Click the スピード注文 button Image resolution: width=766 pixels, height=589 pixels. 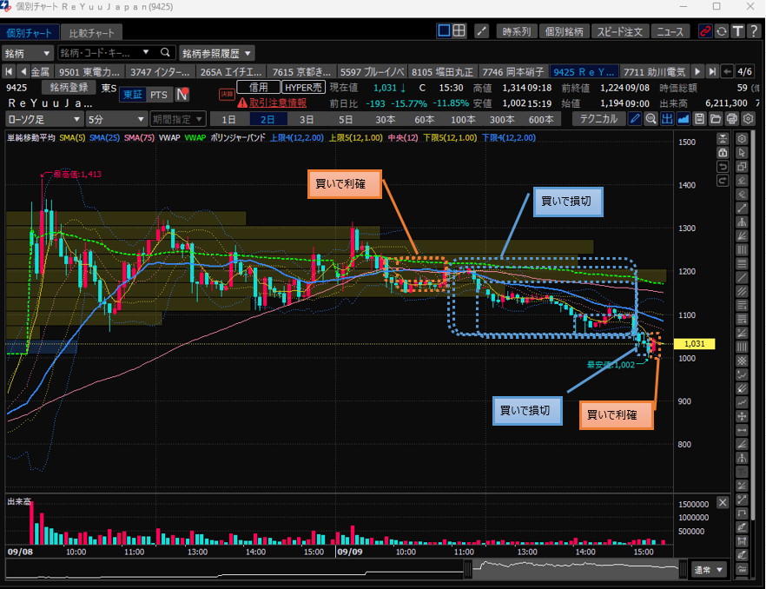(x=620, y=32)
